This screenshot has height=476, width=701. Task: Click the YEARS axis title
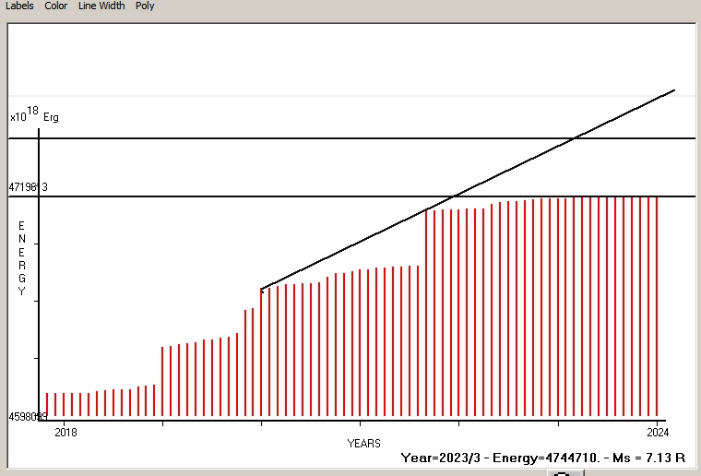tap(363, 444)
